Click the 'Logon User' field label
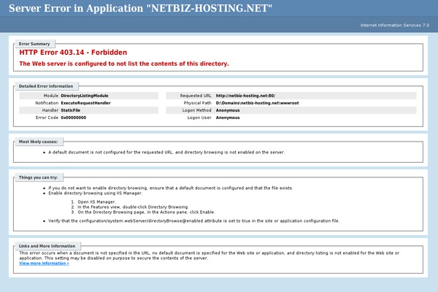 tap(199, 118)
